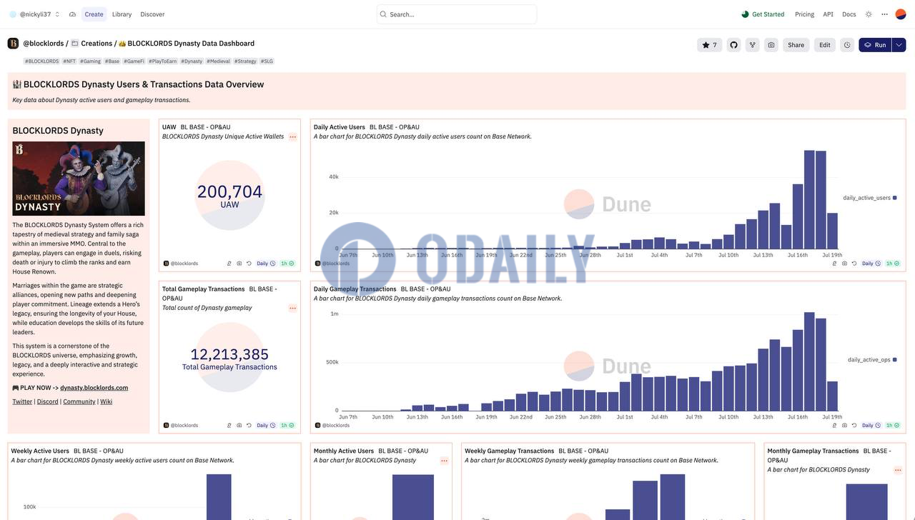Select the #PlayToEarn tag
The width and height of the screenshot is (915, 520).
163,61
